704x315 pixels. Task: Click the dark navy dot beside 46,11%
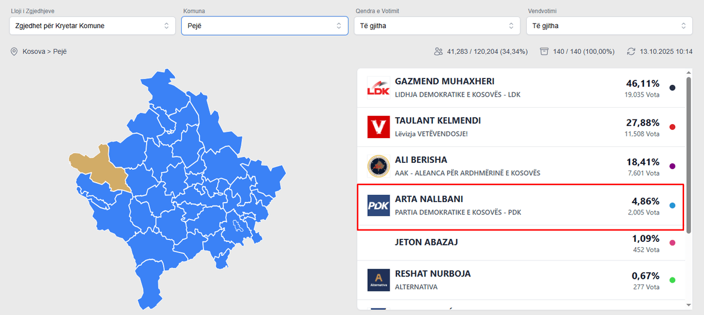click(x=672, y=88)
